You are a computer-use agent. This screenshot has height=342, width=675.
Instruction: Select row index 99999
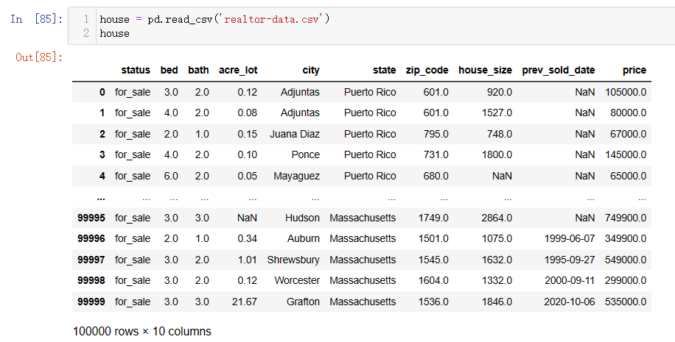[91, 302]
